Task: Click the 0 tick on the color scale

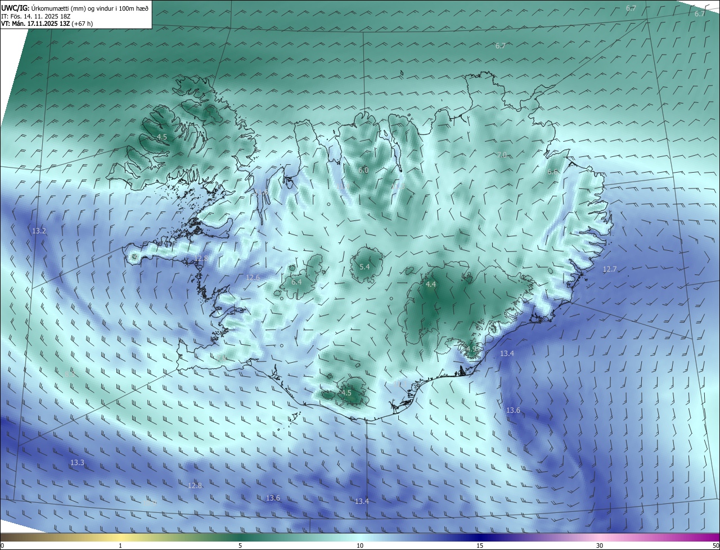Action: point(2,546)
